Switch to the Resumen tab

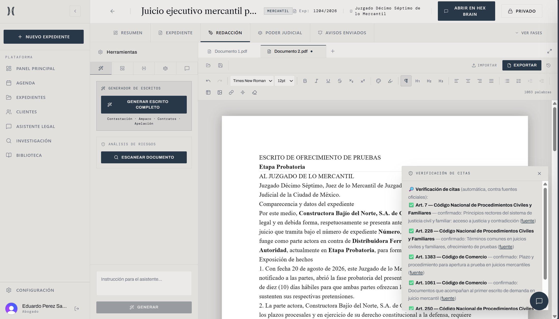click(x=128, y=33)
